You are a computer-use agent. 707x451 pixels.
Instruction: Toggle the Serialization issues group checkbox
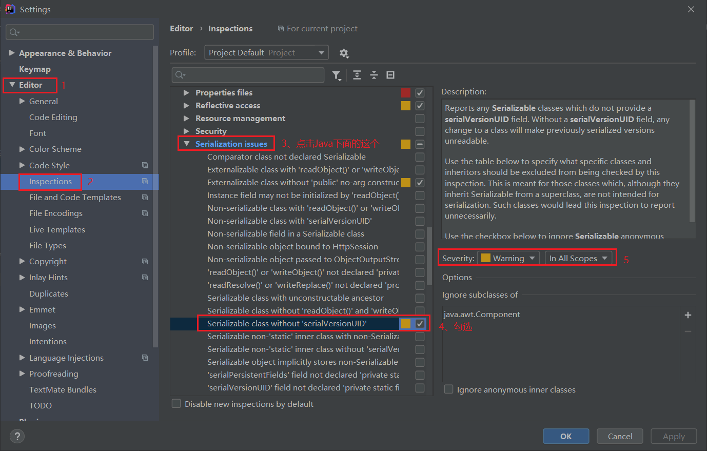click(420, 144)
